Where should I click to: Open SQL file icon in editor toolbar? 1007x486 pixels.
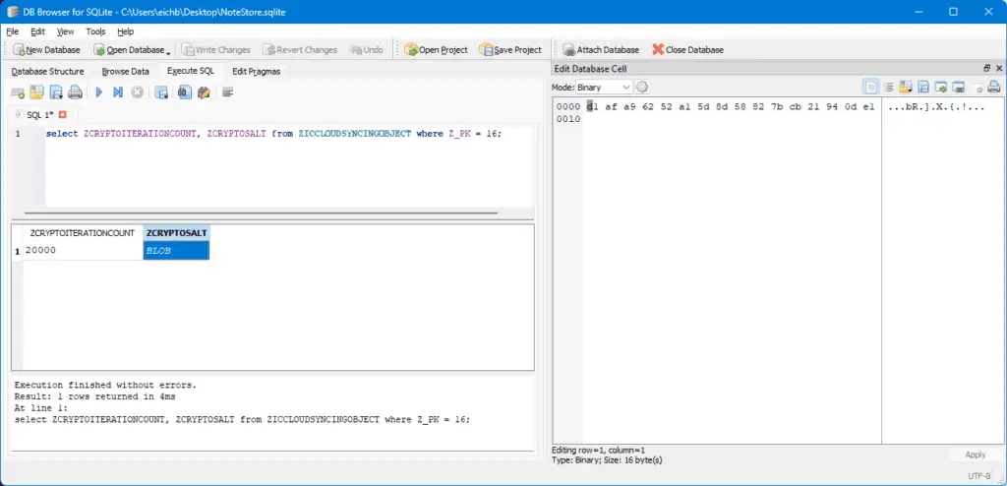[36, 92]
